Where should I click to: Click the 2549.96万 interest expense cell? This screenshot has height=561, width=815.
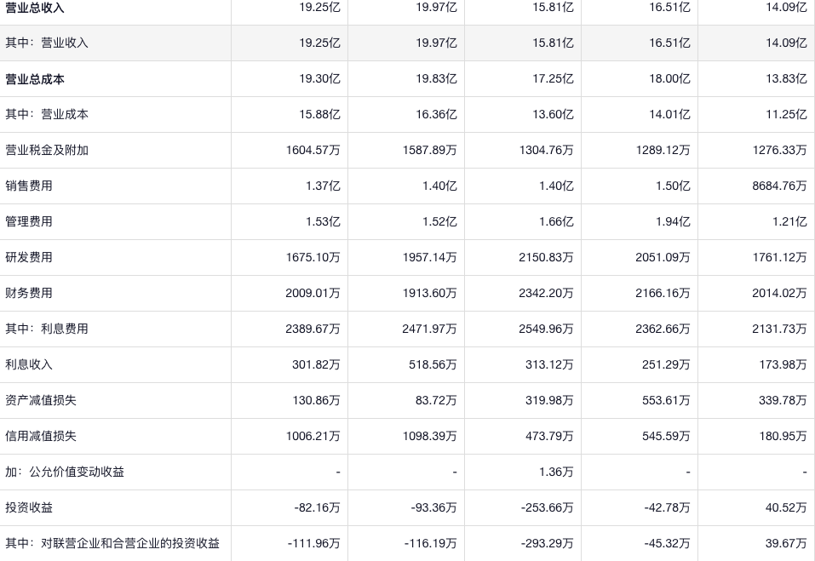tap(546, 329)
